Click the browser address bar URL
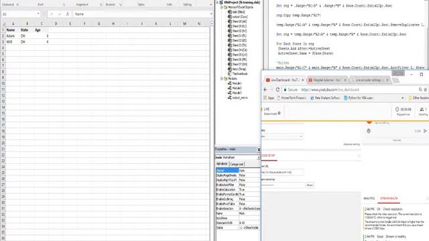The image size is (429, 241). tap(330, 90)
